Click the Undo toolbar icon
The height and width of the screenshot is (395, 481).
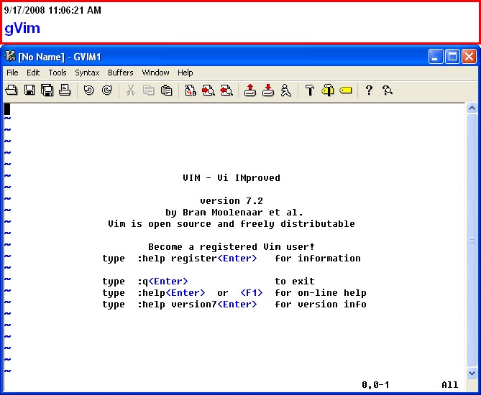coord(88,90)
